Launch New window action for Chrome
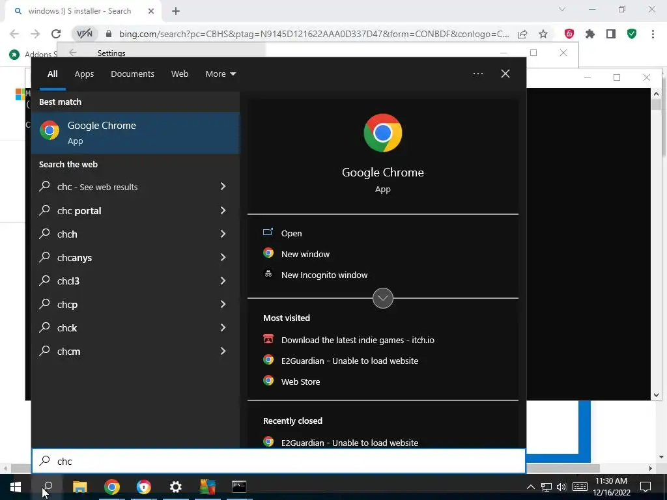 [x=305, y=254]
